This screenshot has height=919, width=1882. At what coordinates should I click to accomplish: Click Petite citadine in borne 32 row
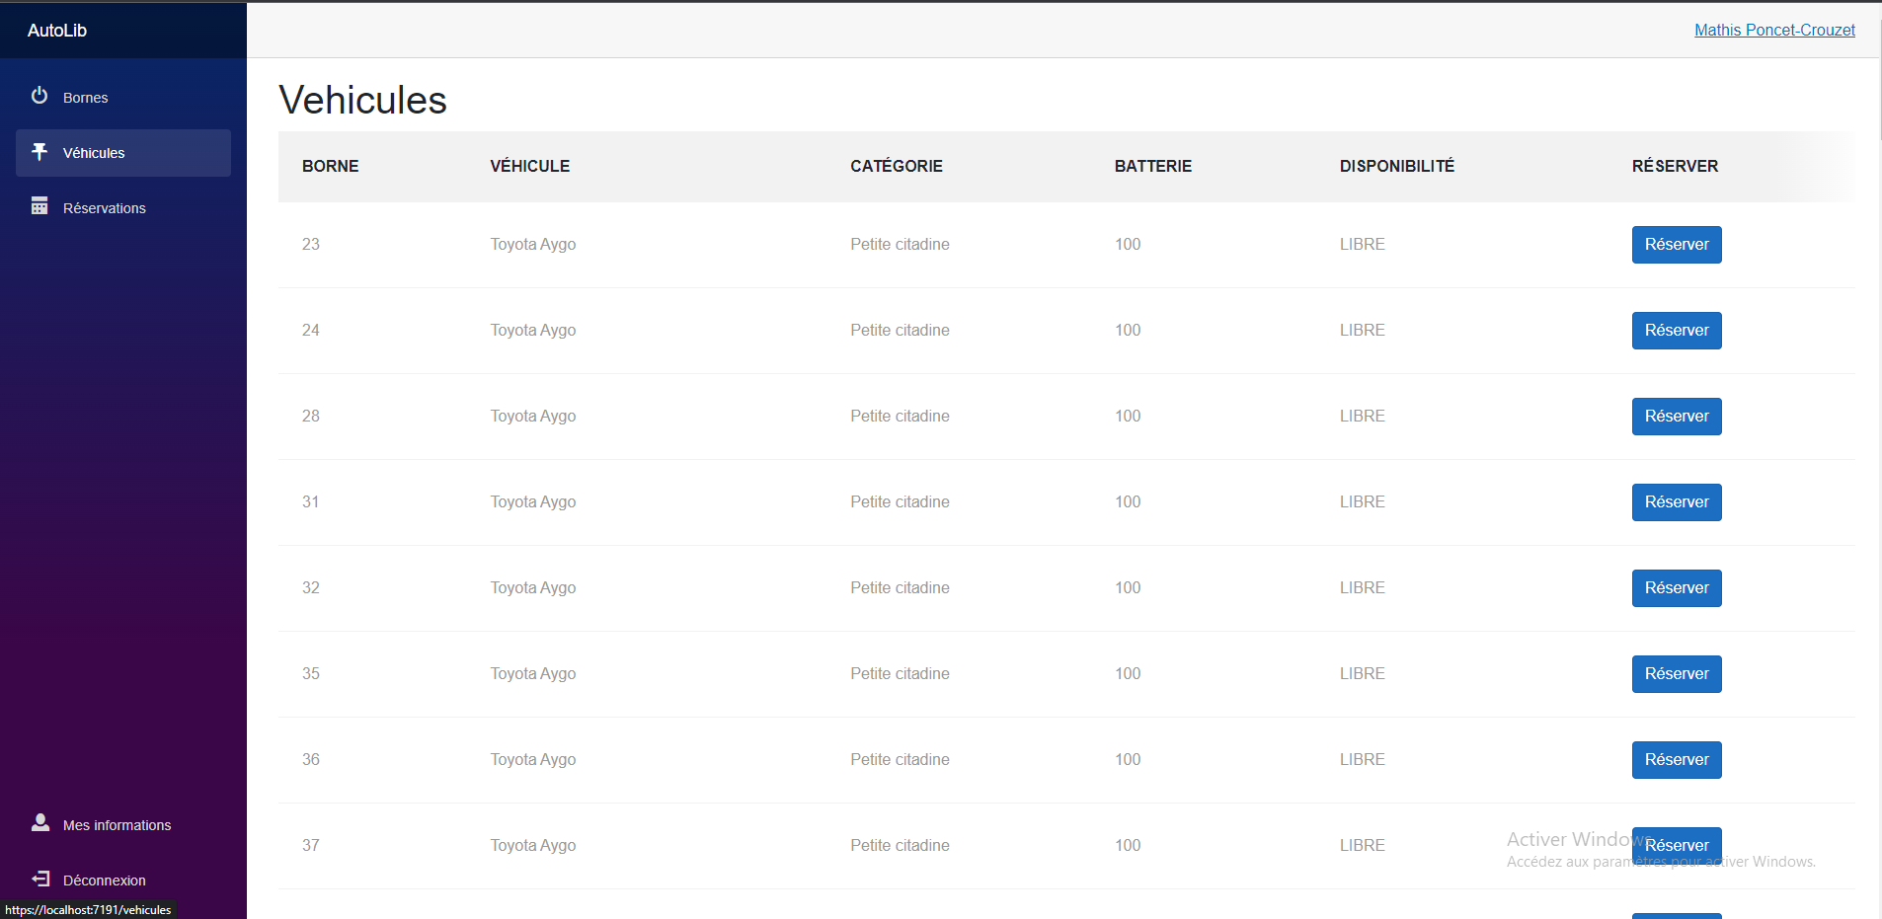click(x=900, y=587)
